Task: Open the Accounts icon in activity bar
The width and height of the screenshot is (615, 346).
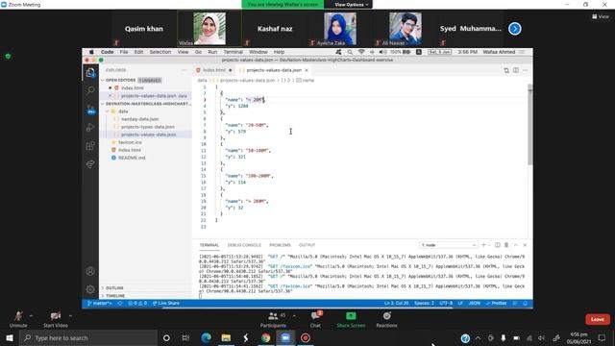Action: 90,271
